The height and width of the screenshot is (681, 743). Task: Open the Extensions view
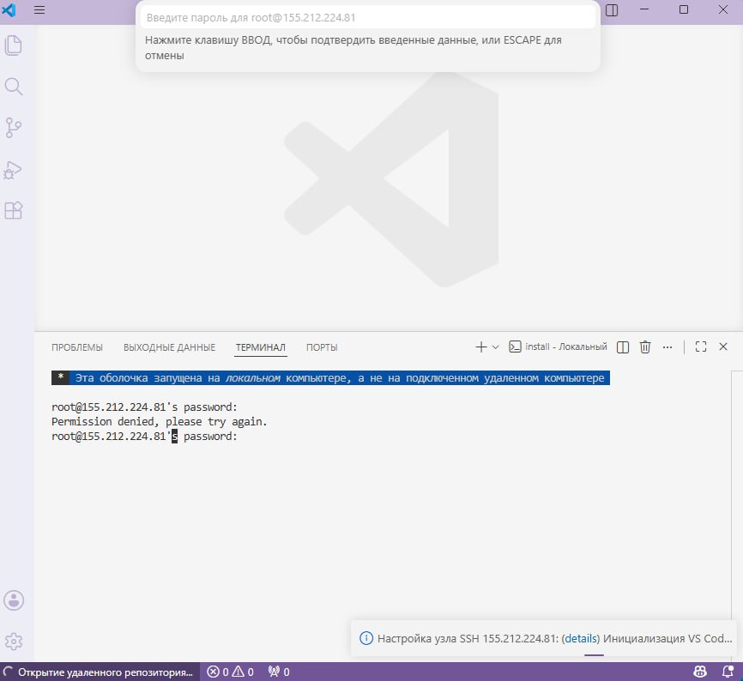click(x=13, y=210)
